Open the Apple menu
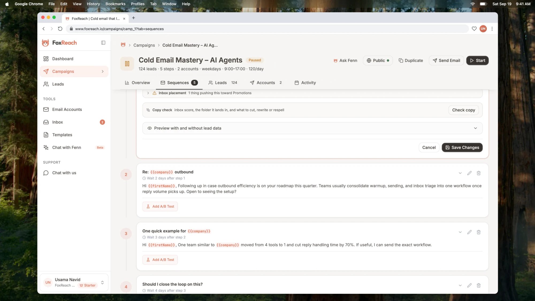535x301 pixels. pyautogui.click(x=7, y=4)
